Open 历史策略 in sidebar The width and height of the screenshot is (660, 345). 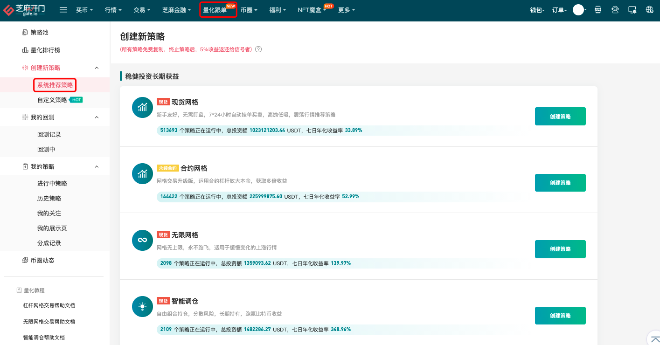click(49, 198)
